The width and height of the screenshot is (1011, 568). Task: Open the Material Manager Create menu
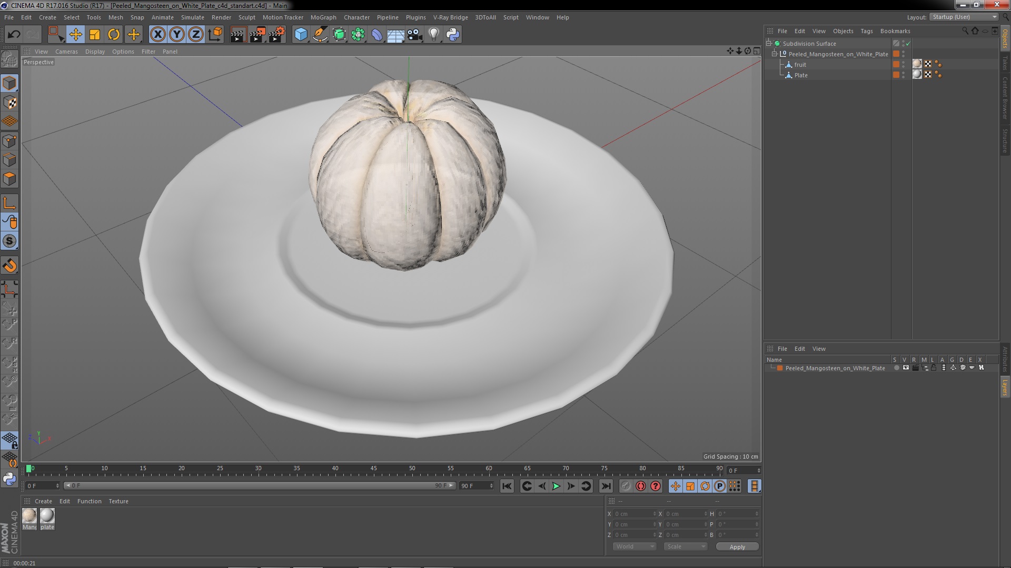click(x=43, y=501)
